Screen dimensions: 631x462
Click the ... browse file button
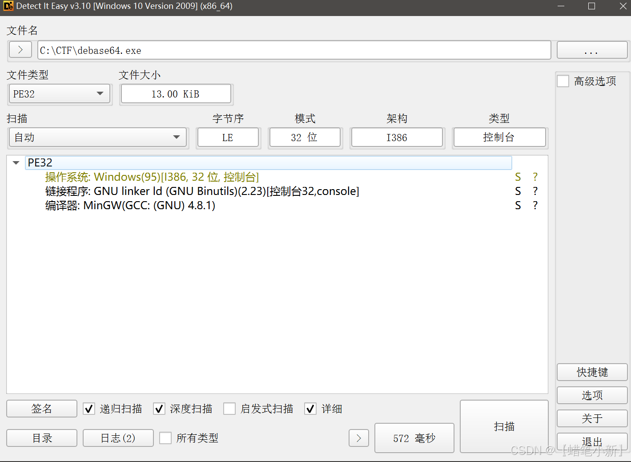tap(592, 50)
